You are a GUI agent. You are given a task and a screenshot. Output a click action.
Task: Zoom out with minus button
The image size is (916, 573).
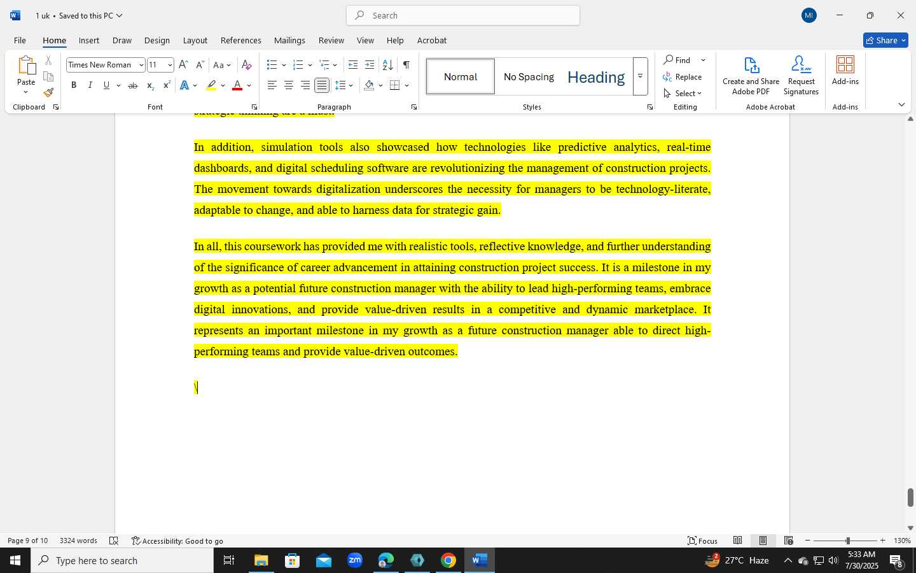point(808,541)
